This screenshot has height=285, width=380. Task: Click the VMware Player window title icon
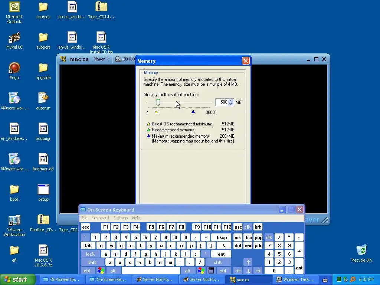[x=63, y=59]
